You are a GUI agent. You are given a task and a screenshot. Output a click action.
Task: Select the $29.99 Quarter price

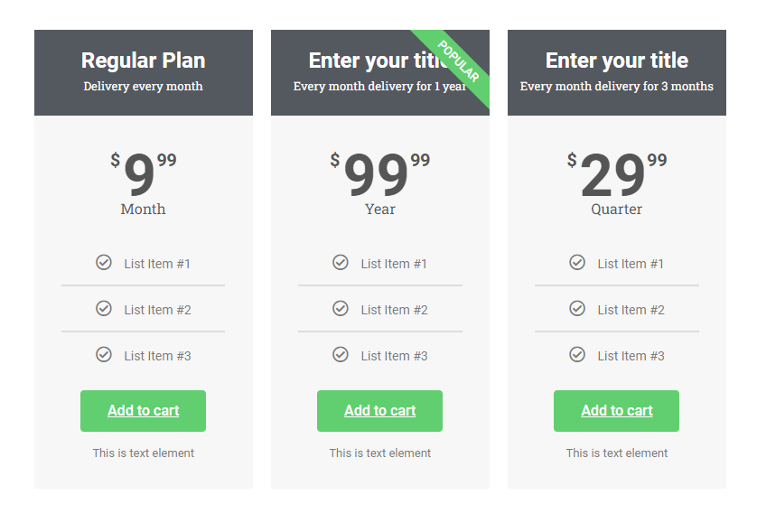pos(616,173)
